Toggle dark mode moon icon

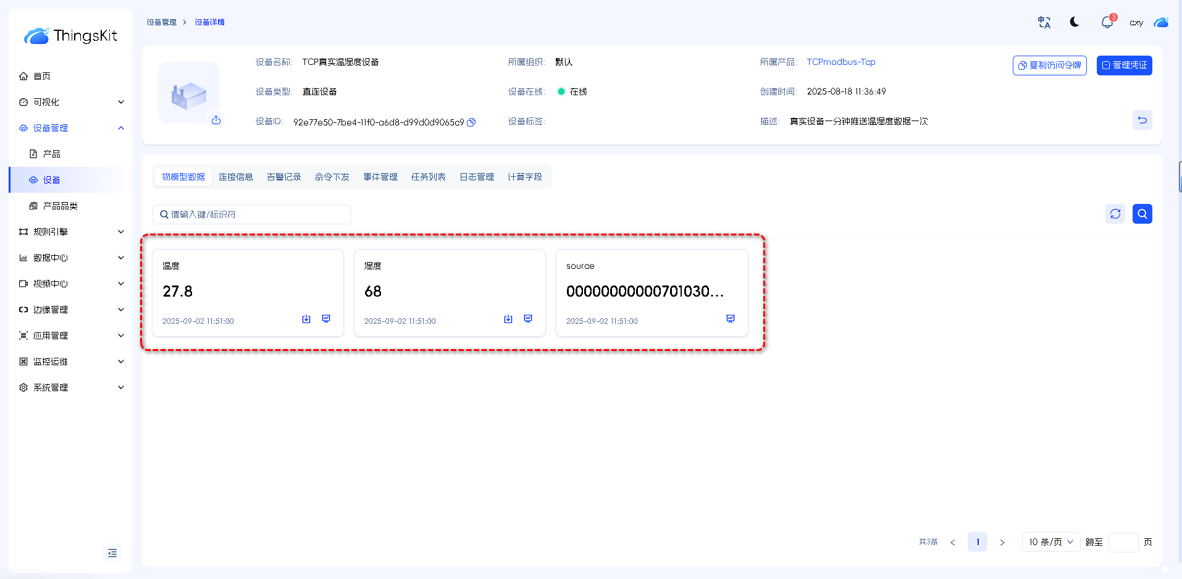pos(1075,22)
